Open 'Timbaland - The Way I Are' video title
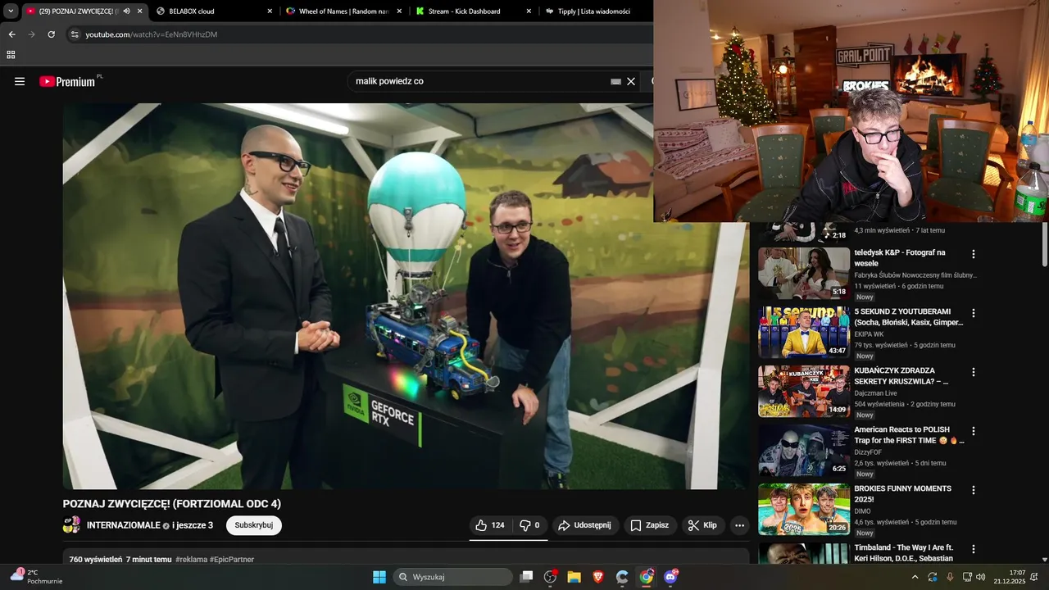This screenshot has width=1049, height=590. point(904,553)
